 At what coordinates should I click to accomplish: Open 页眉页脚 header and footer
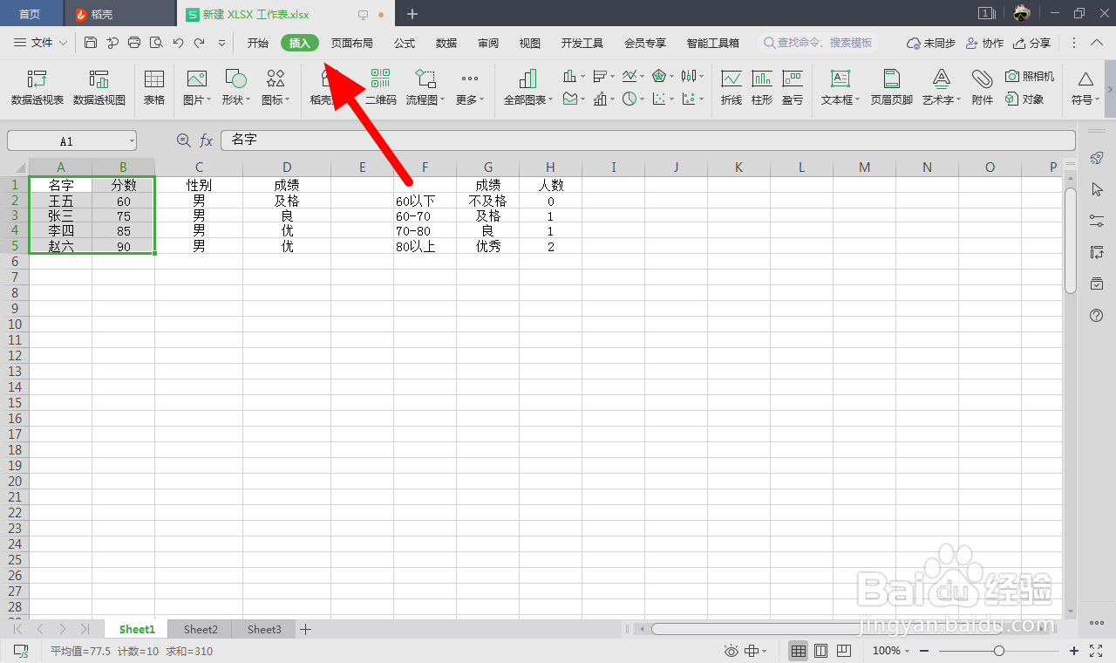892,88
